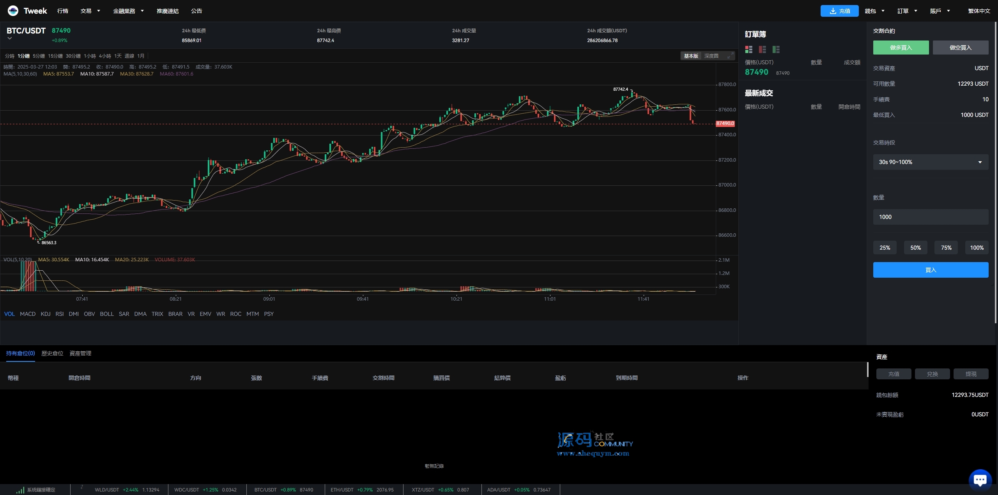Viewport: 998px width, 495px height.
Task: Switch chart to 深度图 depth view
Action: pyautogui.click(x=711, y=56)
